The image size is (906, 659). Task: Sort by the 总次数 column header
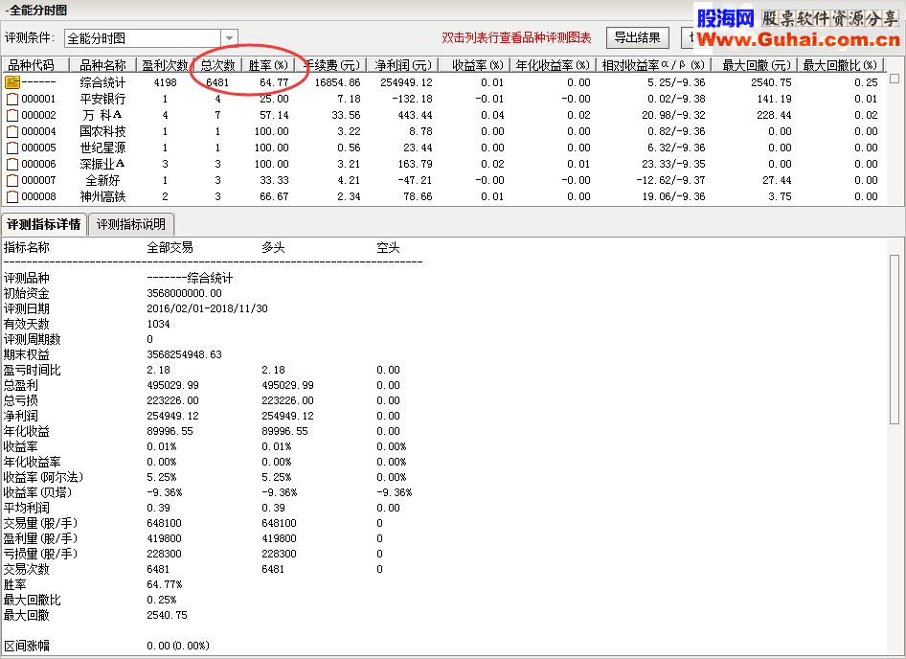pos(217,65)
